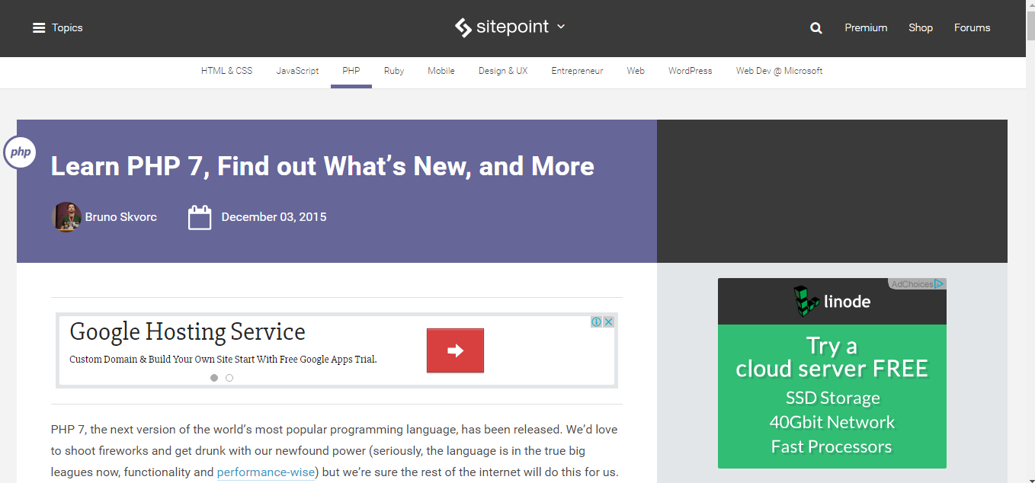Click the ad info icon
1035x483 pixels.
(x=597, y=321)
